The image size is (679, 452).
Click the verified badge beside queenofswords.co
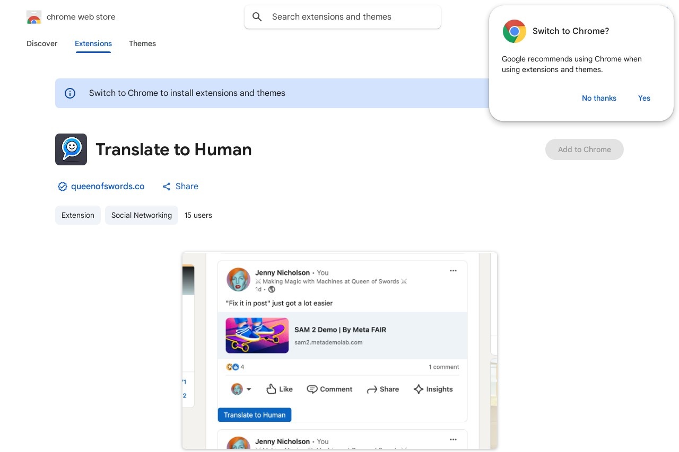(x=63, y=187)
